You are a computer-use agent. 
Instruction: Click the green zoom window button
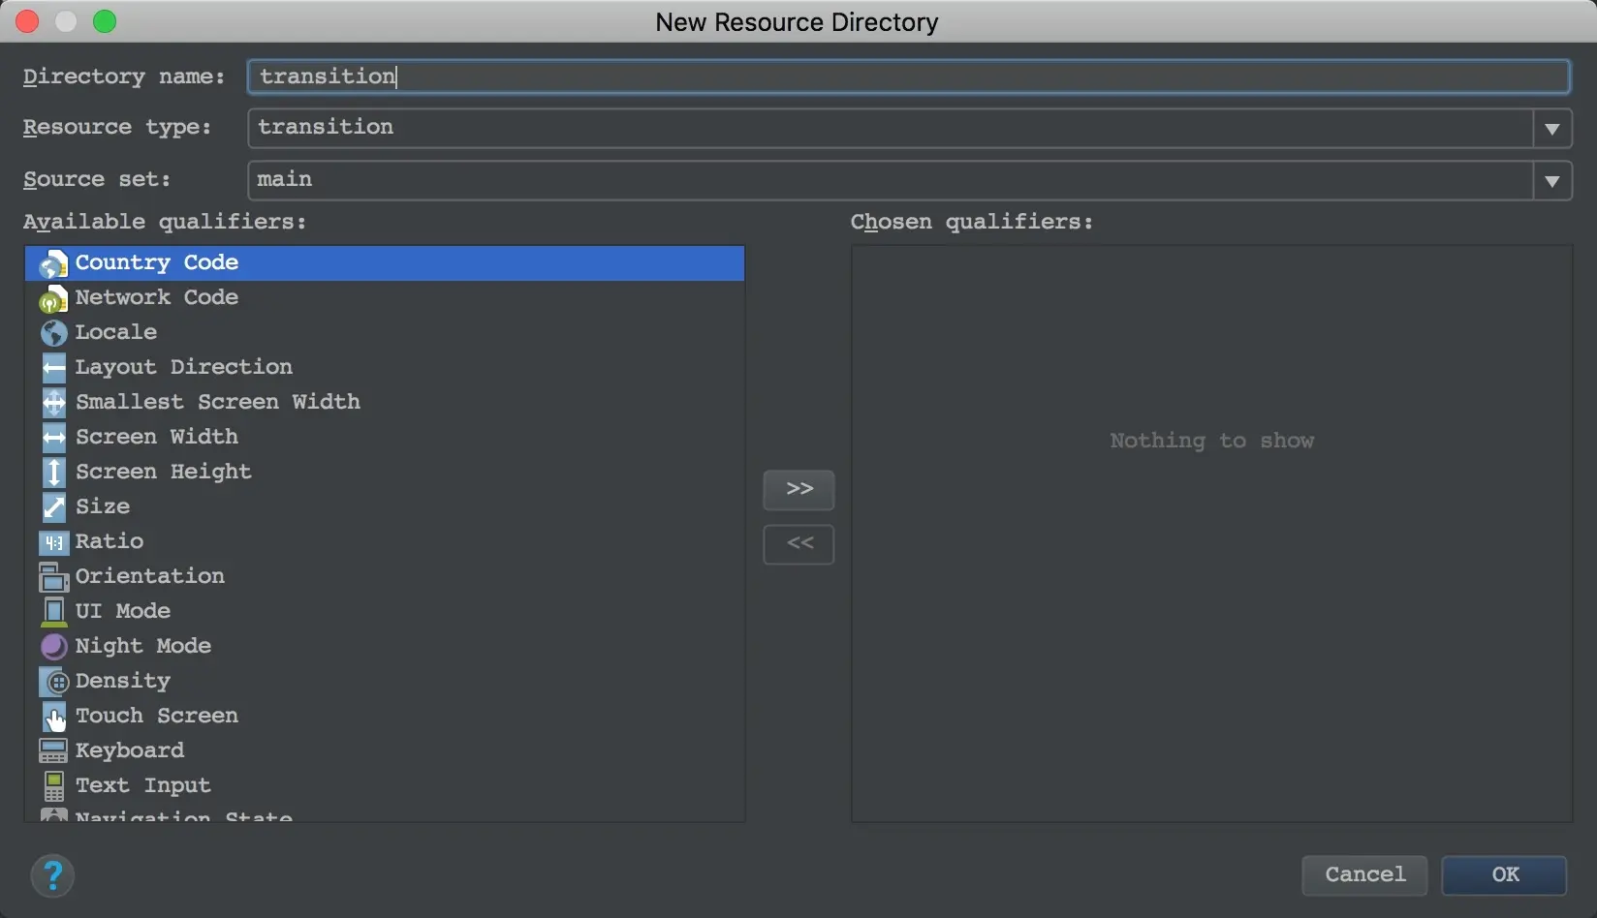[105, 21]
